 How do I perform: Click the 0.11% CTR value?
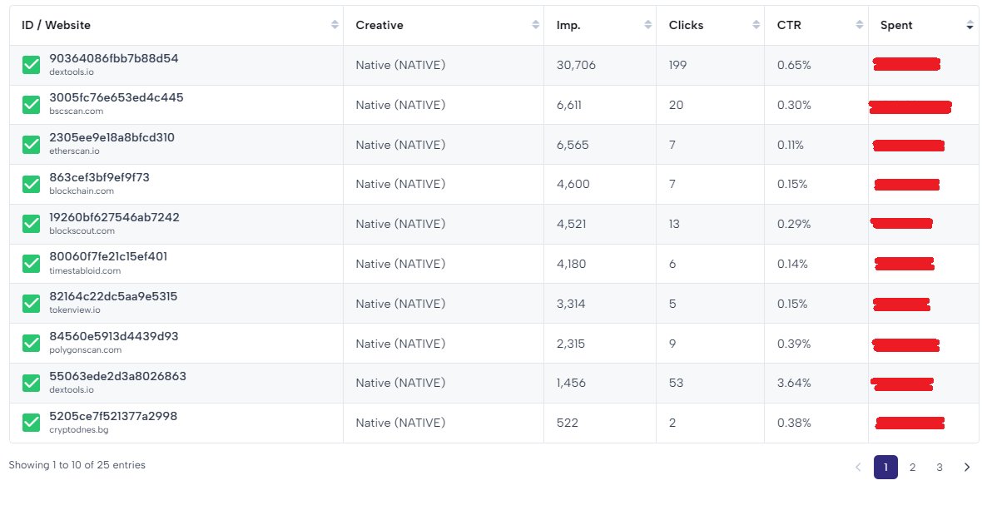point(791,145)
